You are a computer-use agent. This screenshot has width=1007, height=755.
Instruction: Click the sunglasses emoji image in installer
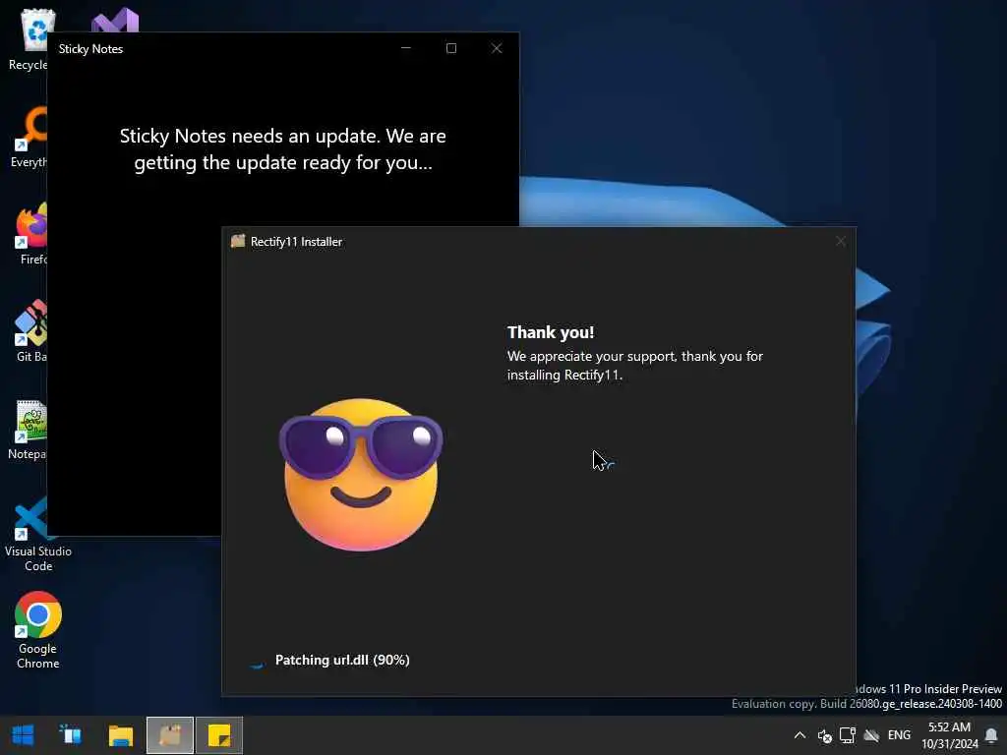pos(361,474)
